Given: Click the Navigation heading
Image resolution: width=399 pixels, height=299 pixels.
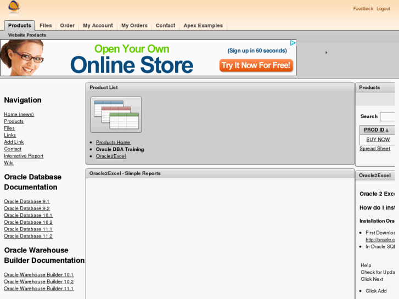Looking at the screenshot, I should click(x=23, y=100).
